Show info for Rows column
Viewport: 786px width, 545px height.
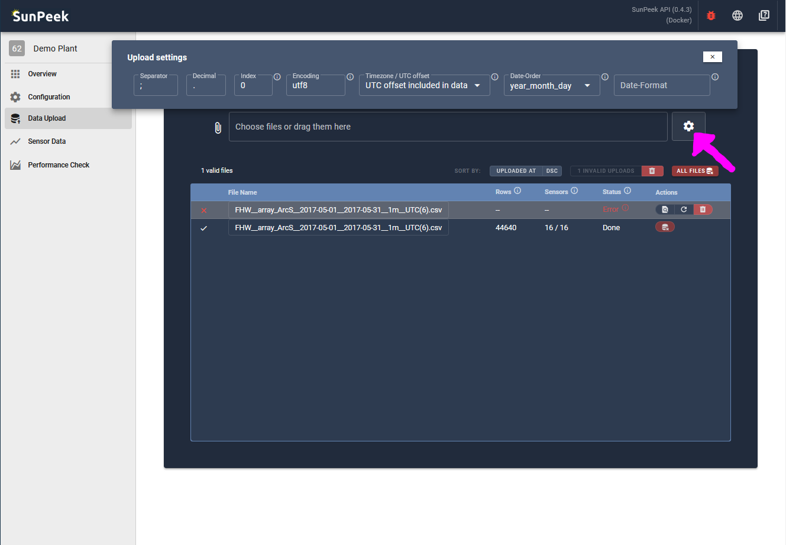tap(517, 191)
